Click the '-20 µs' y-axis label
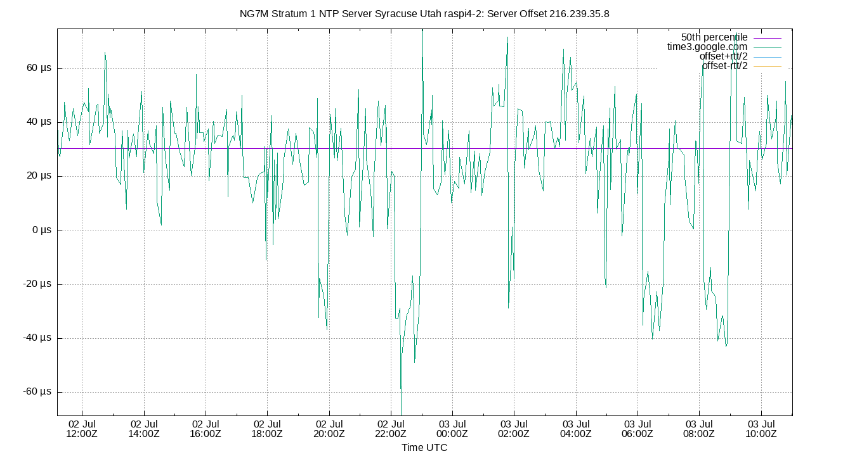Image resolution: width=850 pixels, height=456 pixels. point(37,284)
